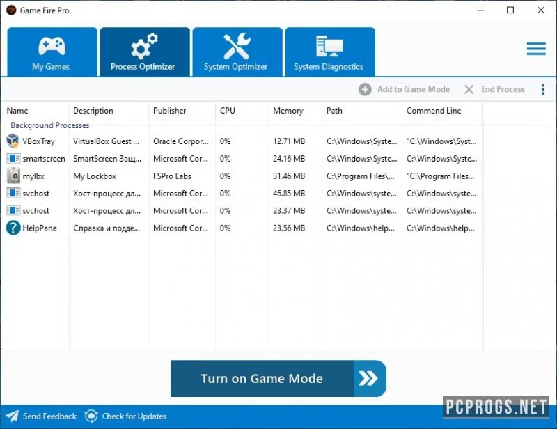The height and width of the screenshot is (429, 557).
Task: Click the double-chevron Game Mode arrow
Action: (368, 379)
